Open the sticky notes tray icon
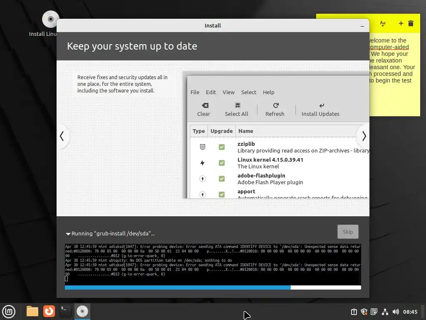This screenshot has width=426, height=320. [x=374, y=312]
